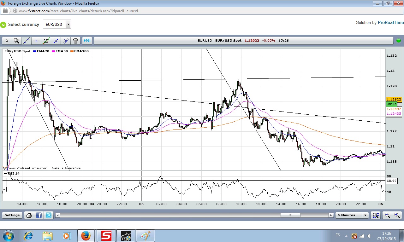Open the EUR/USD currency dropdown
Image resolution: width=404 pixels, height=242 pixels.
[68, 24]
